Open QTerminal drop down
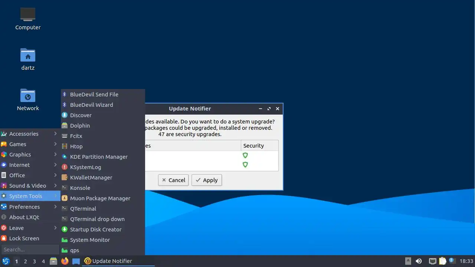The width and height of the screenshot is (475, 267). tap(103, 219)
